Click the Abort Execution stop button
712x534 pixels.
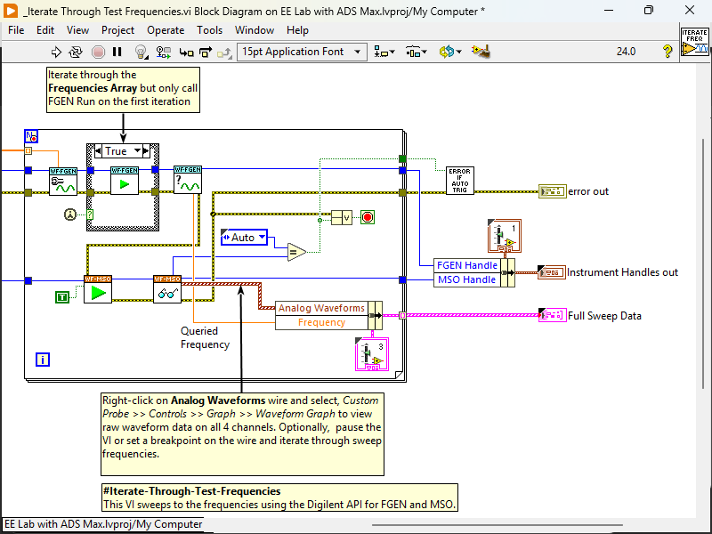pyautogui.click(x=98, y=53)
